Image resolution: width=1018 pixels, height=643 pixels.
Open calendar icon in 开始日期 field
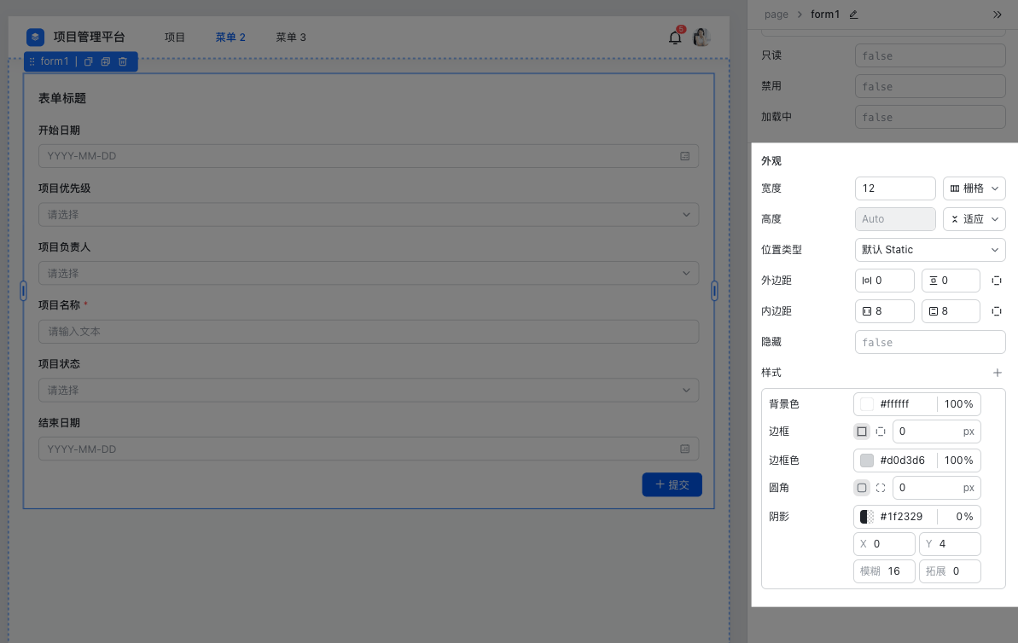point(684,156)
